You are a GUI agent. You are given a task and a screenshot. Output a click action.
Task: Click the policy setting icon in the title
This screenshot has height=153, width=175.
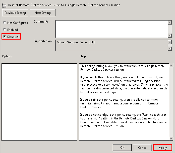(x=4, y=5)
